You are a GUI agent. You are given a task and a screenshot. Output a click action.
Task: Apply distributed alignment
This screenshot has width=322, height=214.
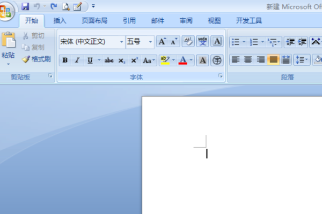click(286, 60)
